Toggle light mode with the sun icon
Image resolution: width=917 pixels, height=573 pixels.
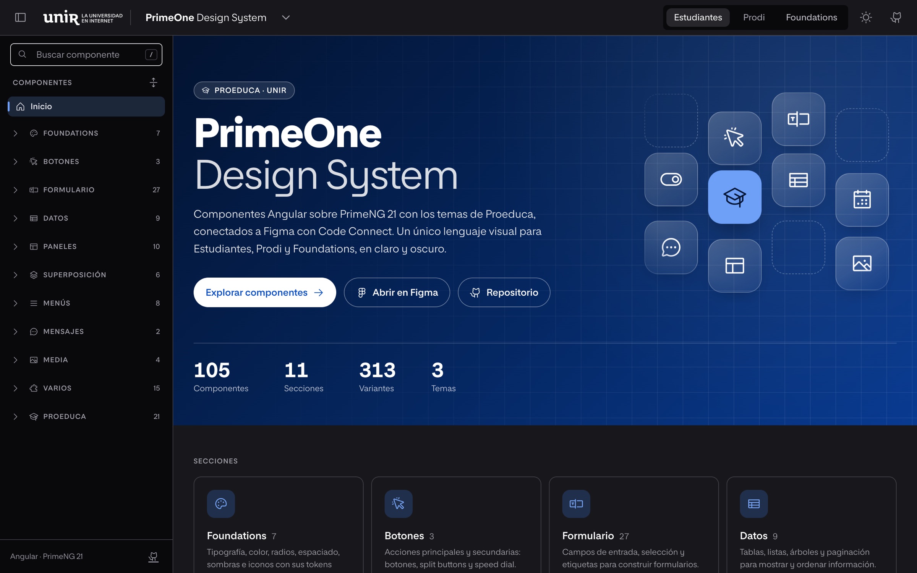866,18
